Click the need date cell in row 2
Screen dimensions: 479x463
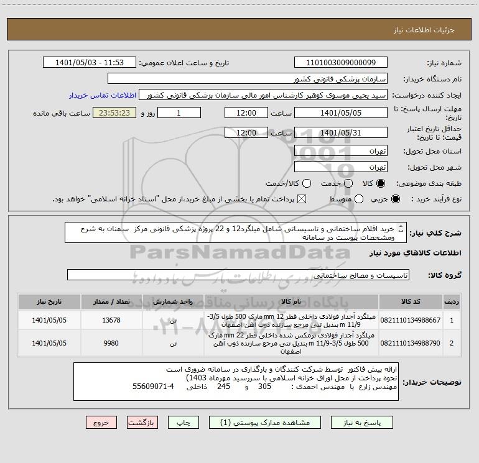click(49, 343)
